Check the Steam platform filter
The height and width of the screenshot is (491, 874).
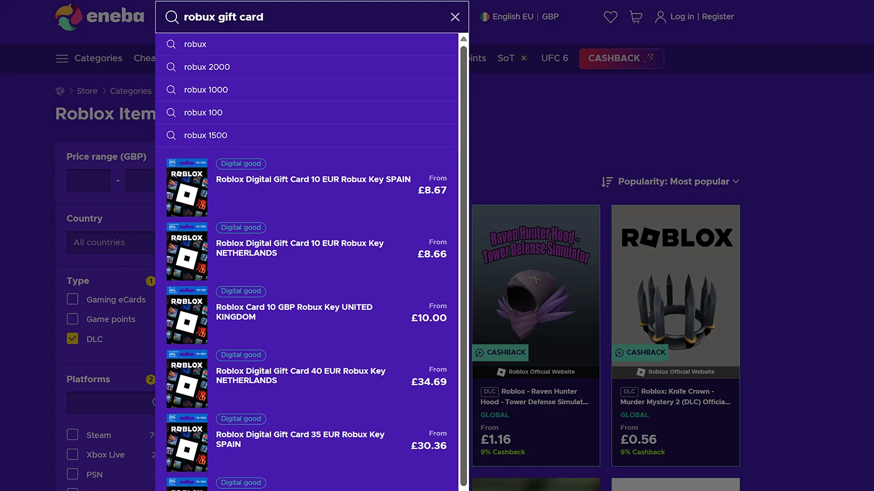click(73, 434)
